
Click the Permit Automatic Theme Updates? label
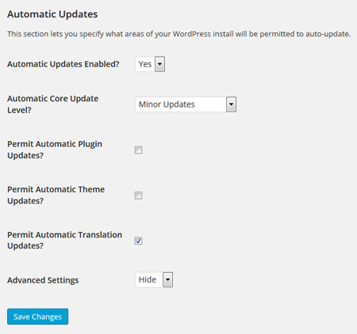pyautogui.click(x=56, y=195)
